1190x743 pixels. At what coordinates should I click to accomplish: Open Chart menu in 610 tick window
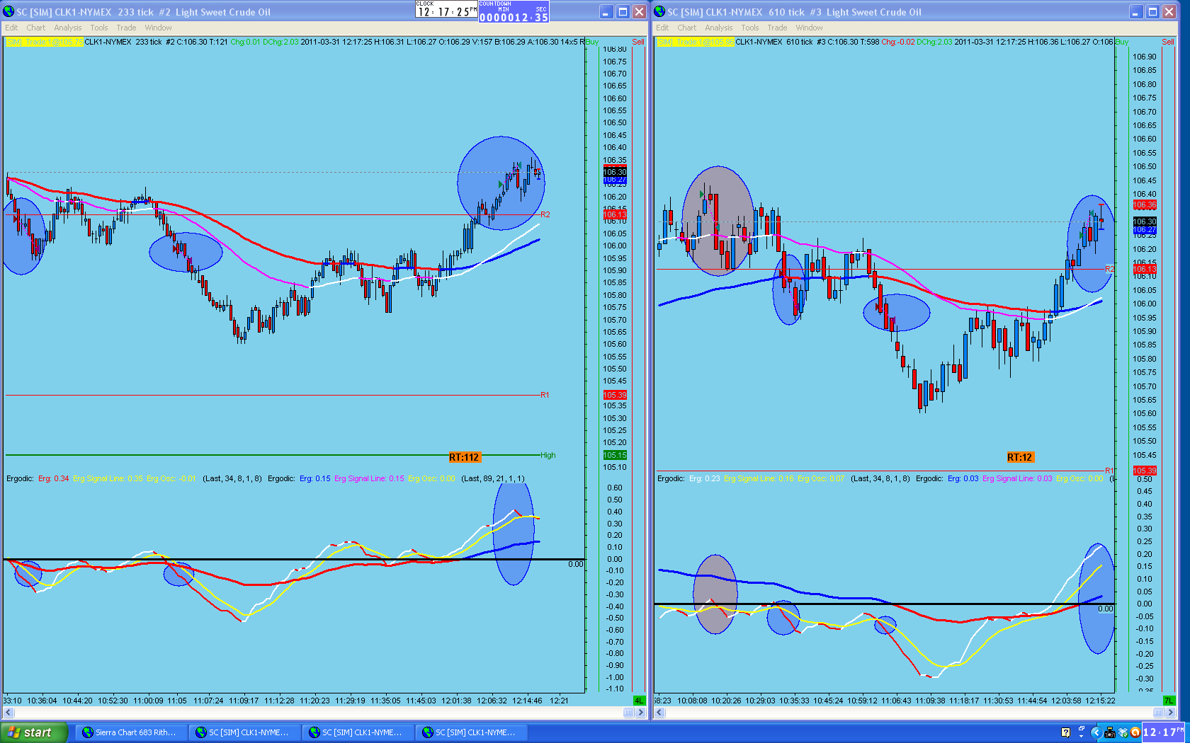[686, 28]
